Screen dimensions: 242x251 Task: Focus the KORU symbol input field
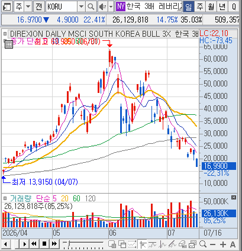tap(62, 7)
